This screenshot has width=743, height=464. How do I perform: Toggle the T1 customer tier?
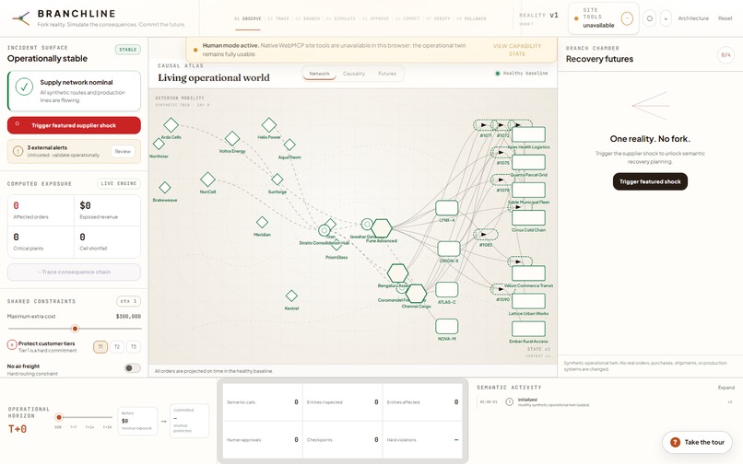pos(100,346)
